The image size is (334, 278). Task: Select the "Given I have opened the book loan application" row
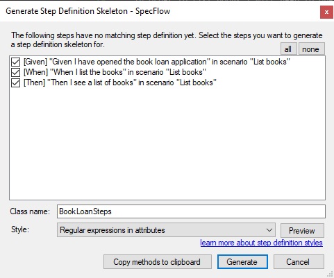(157, 62)
